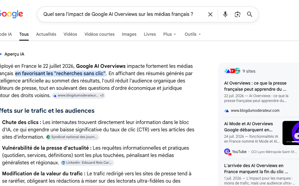Click the YouTube channel icon
The width and height of the screenshot is (299, 186).
(227, 152)
